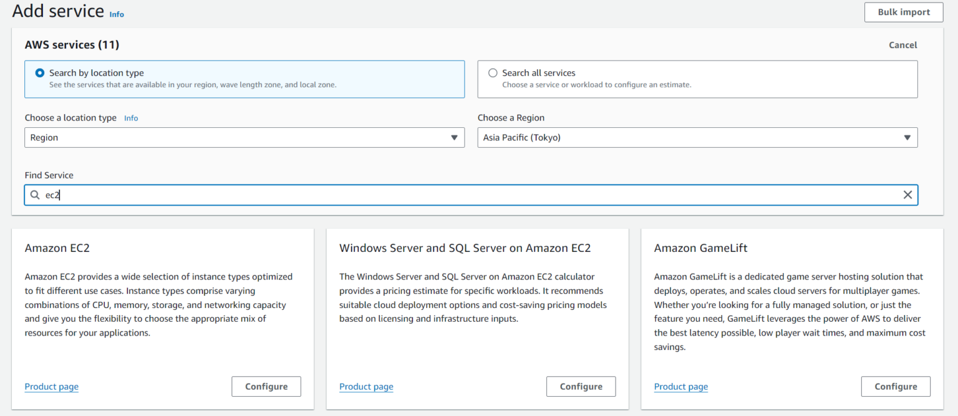
Task: Open the Choose a location type dropdown
Action: pyautogui.click(x=244, y=137)
